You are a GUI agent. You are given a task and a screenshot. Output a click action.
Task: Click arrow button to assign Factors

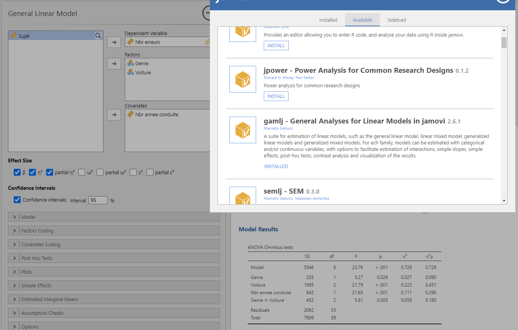tap(114, 63)
